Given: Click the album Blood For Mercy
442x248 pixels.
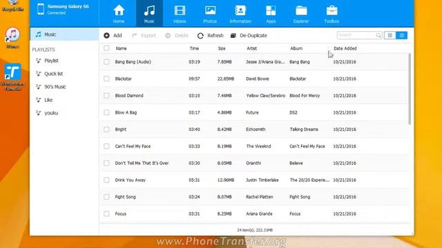Looking at the screenshot, I should pos(305,96).
